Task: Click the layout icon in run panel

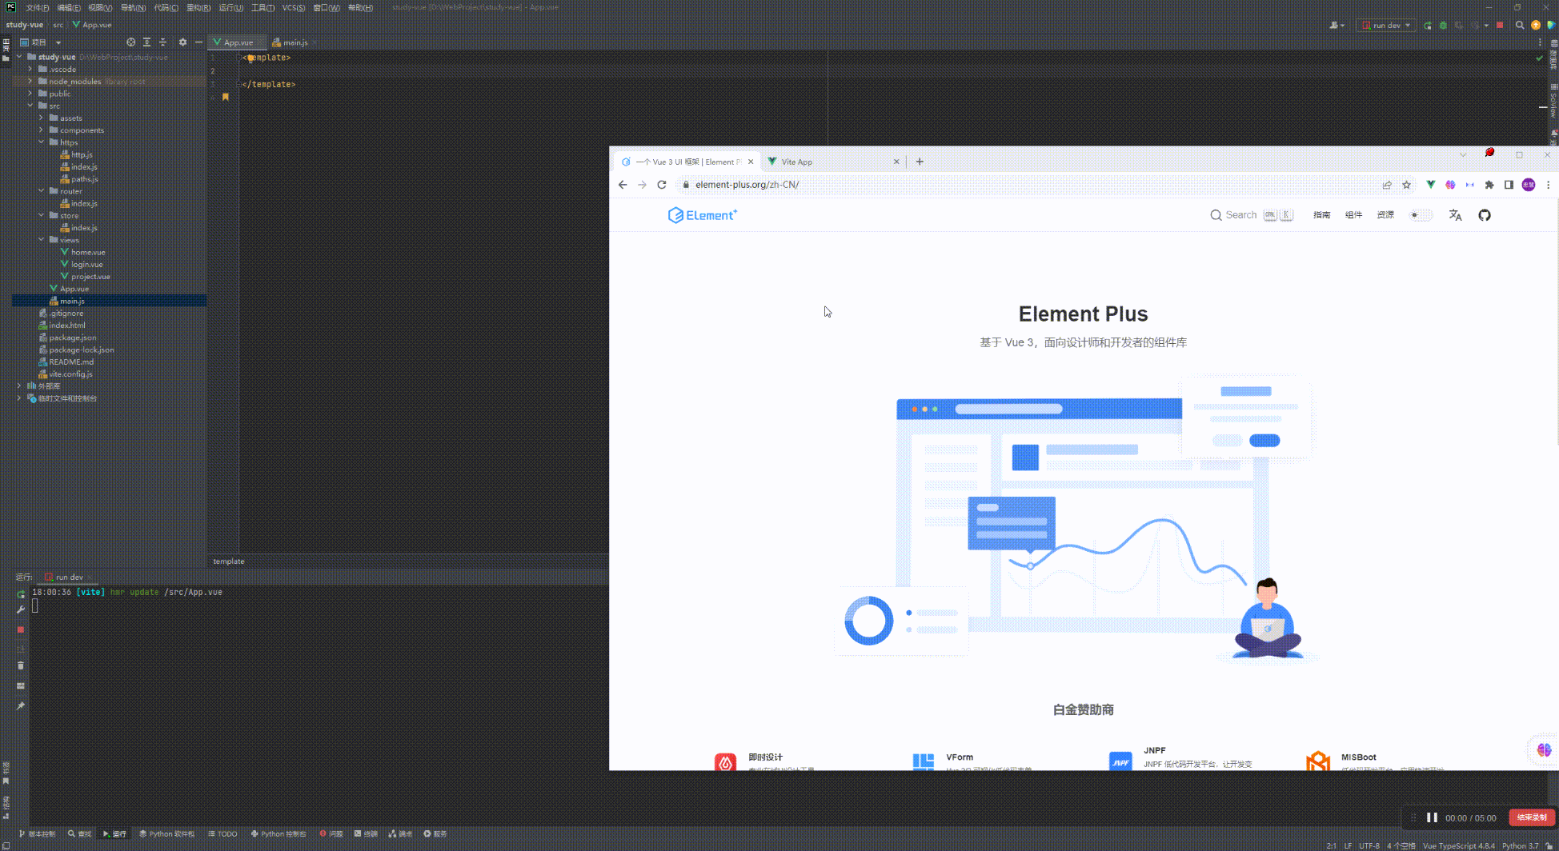Action: 21,685
